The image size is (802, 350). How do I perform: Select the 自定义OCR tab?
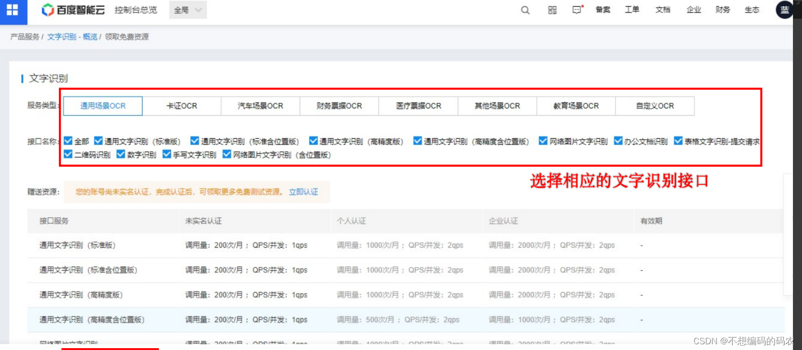point(655,106)
